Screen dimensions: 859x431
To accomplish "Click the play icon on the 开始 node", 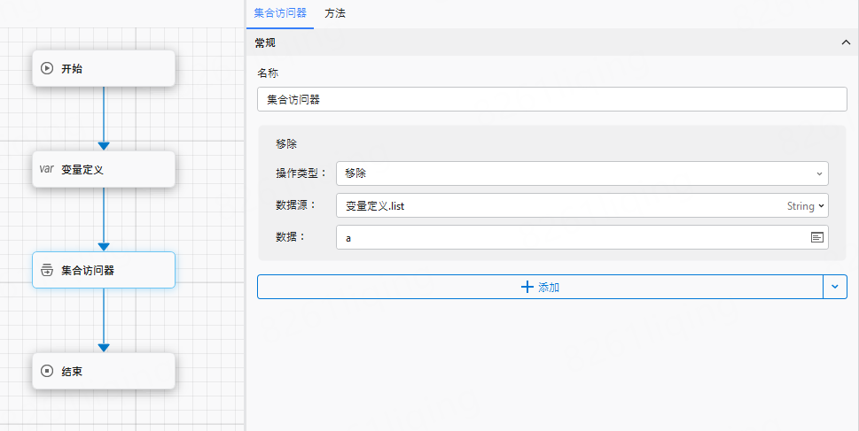I will [48, 68].
